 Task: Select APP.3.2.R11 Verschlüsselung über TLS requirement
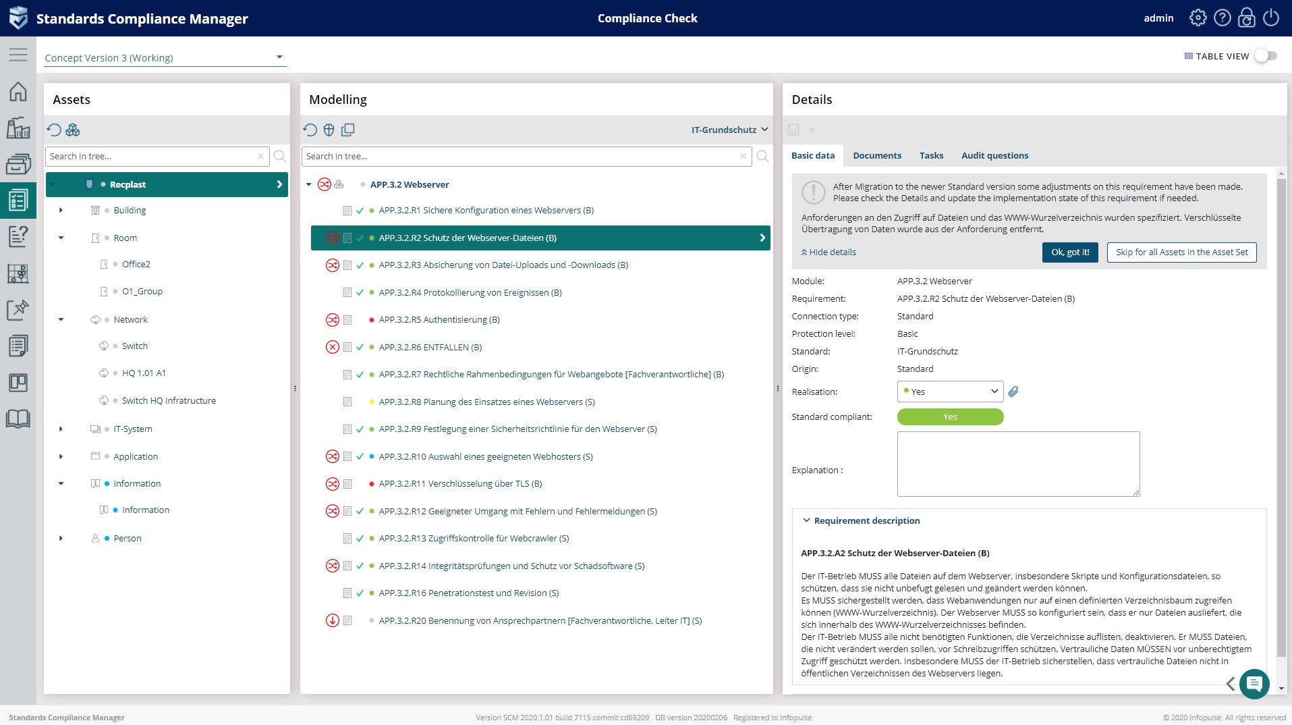point(460,484)
